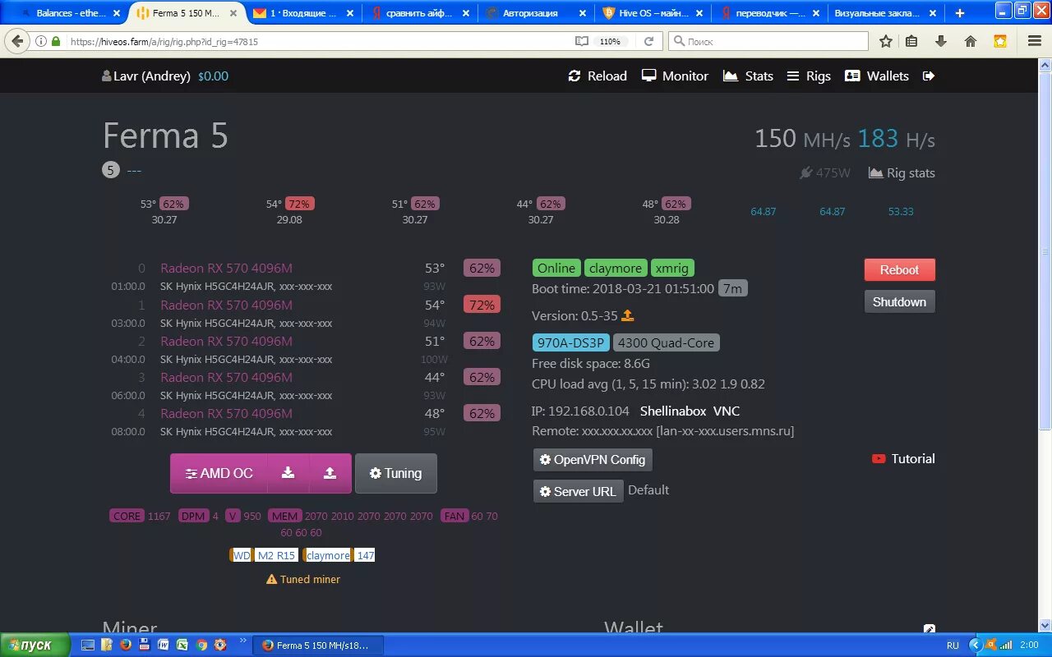The width and height of the screenshot is (1052, 657).
Task: Reset the 110% zoom indicator
Action: [x=610, y=41]
